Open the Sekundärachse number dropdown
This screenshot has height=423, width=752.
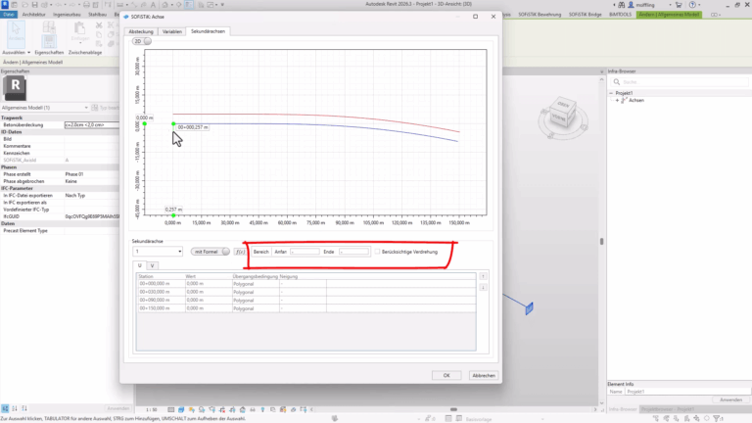pos(158,252)
